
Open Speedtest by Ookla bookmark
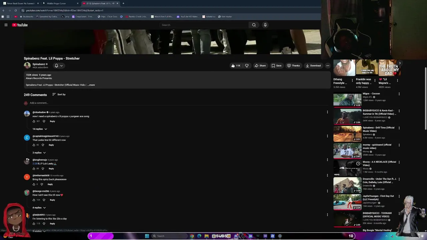click(47, 17)
